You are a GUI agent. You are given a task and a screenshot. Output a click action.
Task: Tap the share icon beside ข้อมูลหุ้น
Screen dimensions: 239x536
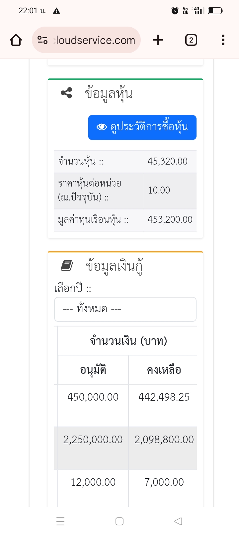66,93
